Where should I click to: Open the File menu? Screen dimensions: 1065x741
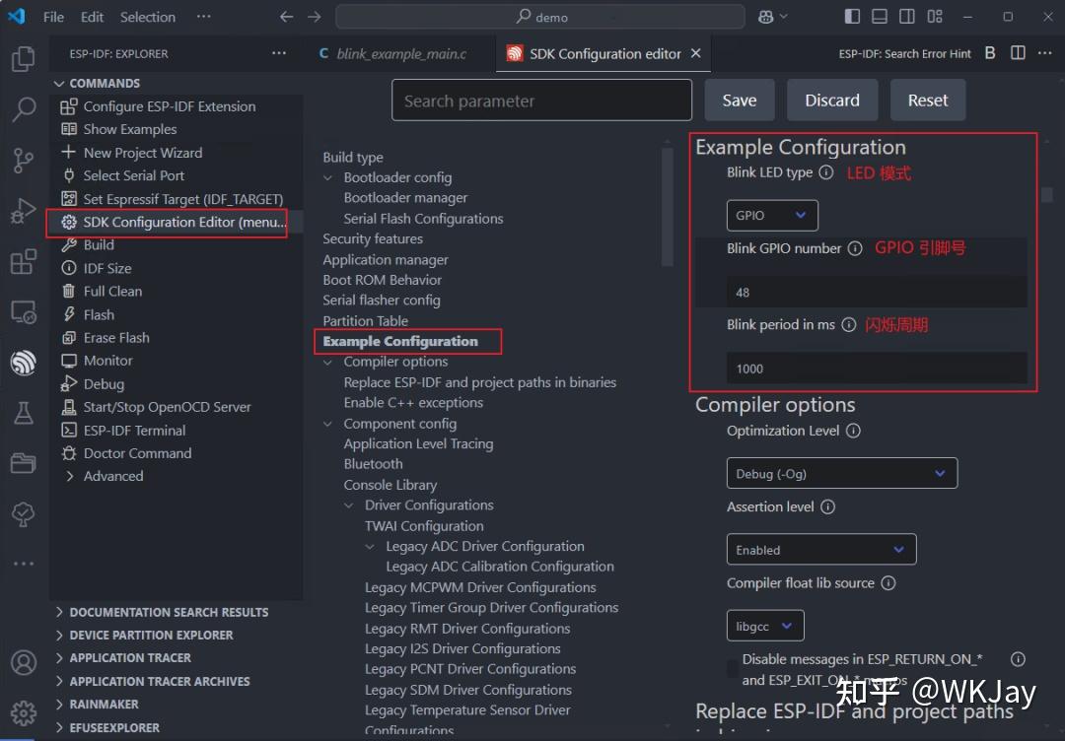[x=54, y=16]
